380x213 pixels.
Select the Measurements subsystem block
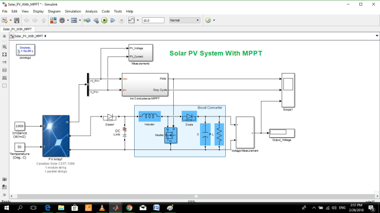click(141, 52)
